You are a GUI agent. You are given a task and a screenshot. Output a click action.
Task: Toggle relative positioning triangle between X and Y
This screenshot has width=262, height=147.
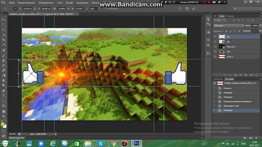(x=35, y=9)
